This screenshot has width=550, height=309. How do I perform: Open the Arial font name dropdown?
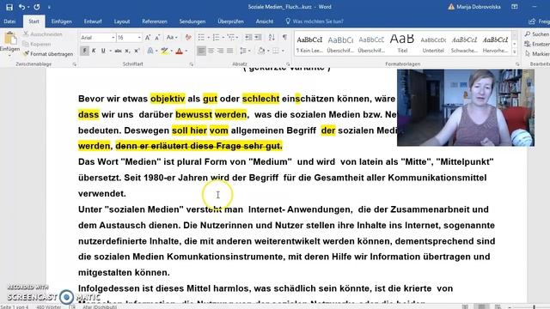point(113,38)
